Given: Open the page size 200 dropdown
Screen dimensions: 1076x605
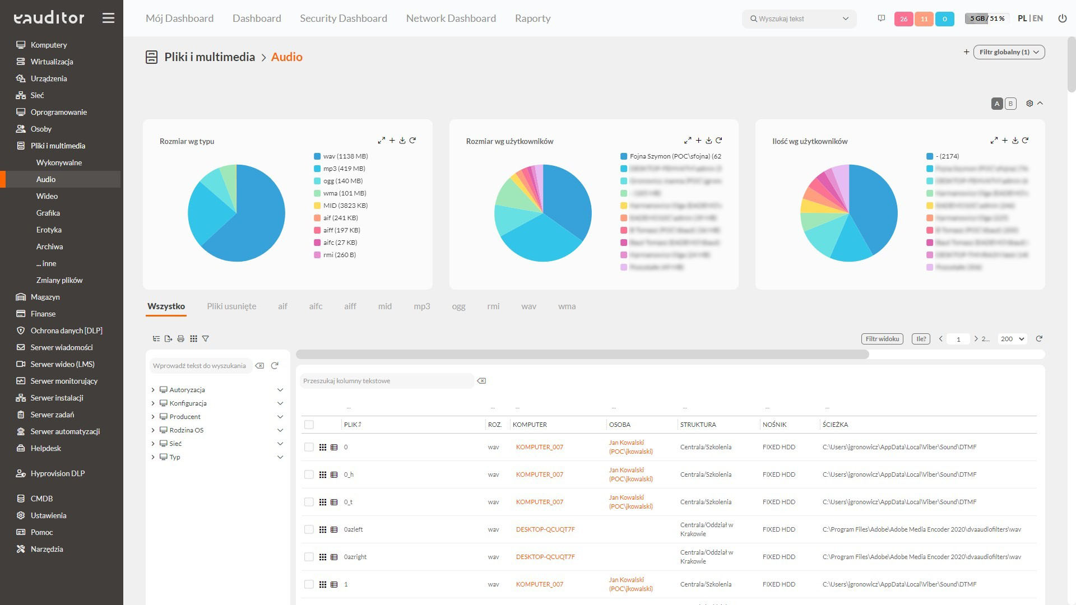Looking at the screenshot, I should (x=1013, y=339).
